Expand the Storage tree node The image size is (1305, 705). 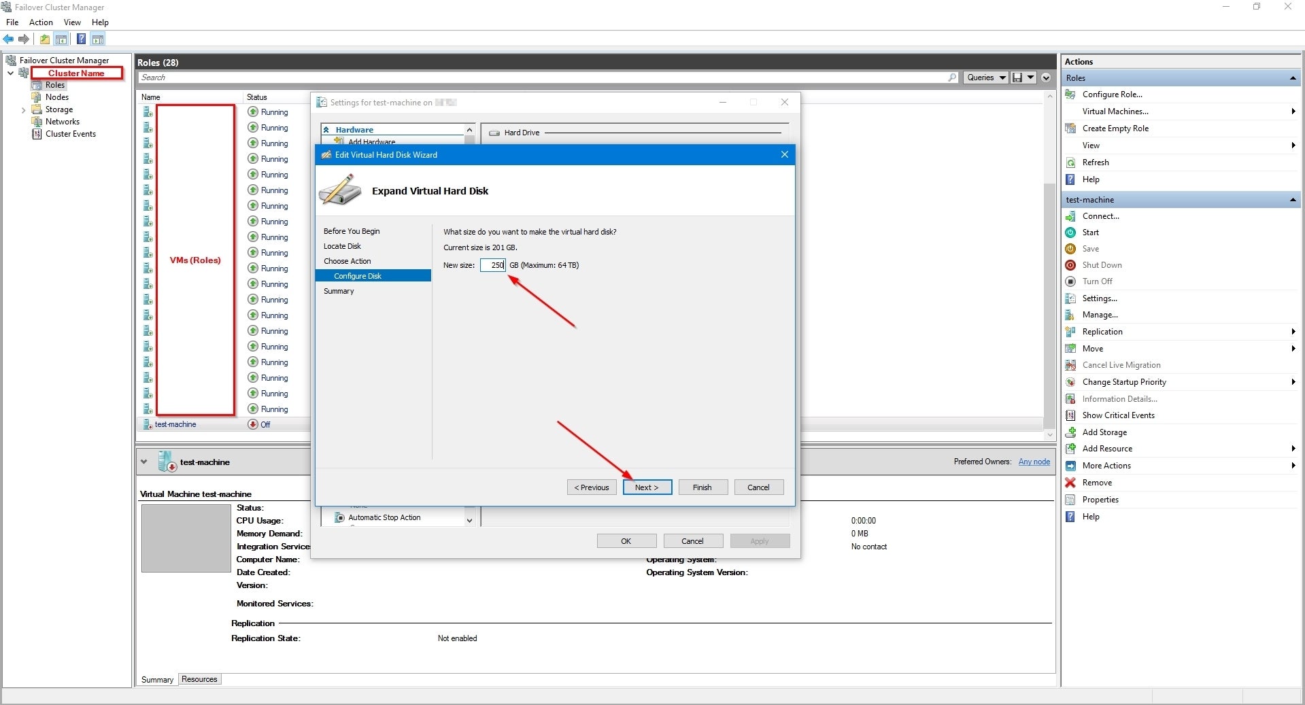[x=23, y=109]
